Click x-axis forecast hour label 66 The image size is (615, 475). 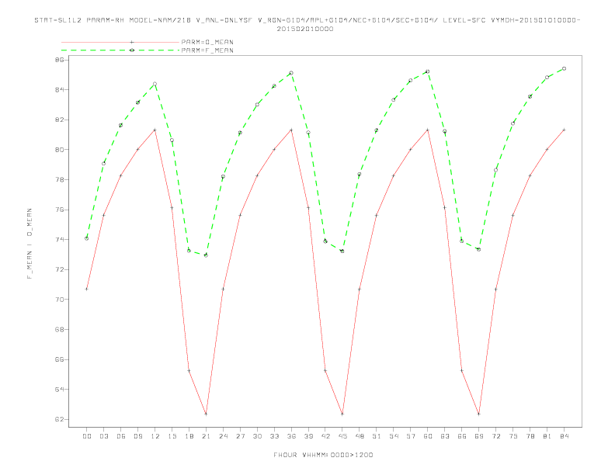coord(462,436)
